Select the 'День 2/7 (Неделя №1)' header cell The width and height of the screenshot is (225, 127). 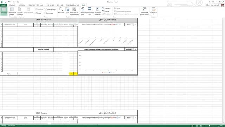pos(108,113)
